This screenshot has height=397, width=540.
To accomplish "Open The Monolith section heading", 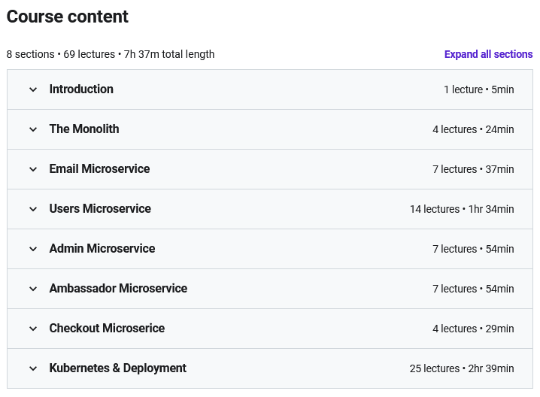I will point(84,129).
